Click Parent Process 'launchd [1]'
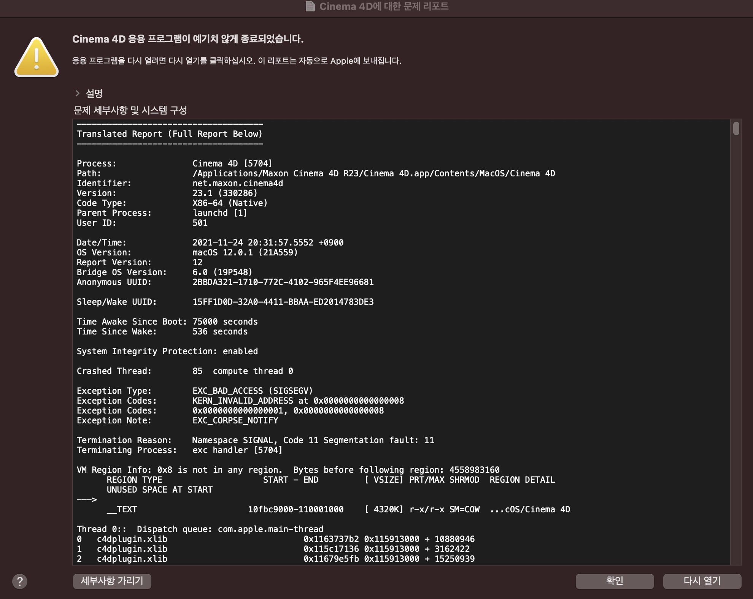This screenshot has height=599, width=753. [220, 213]
